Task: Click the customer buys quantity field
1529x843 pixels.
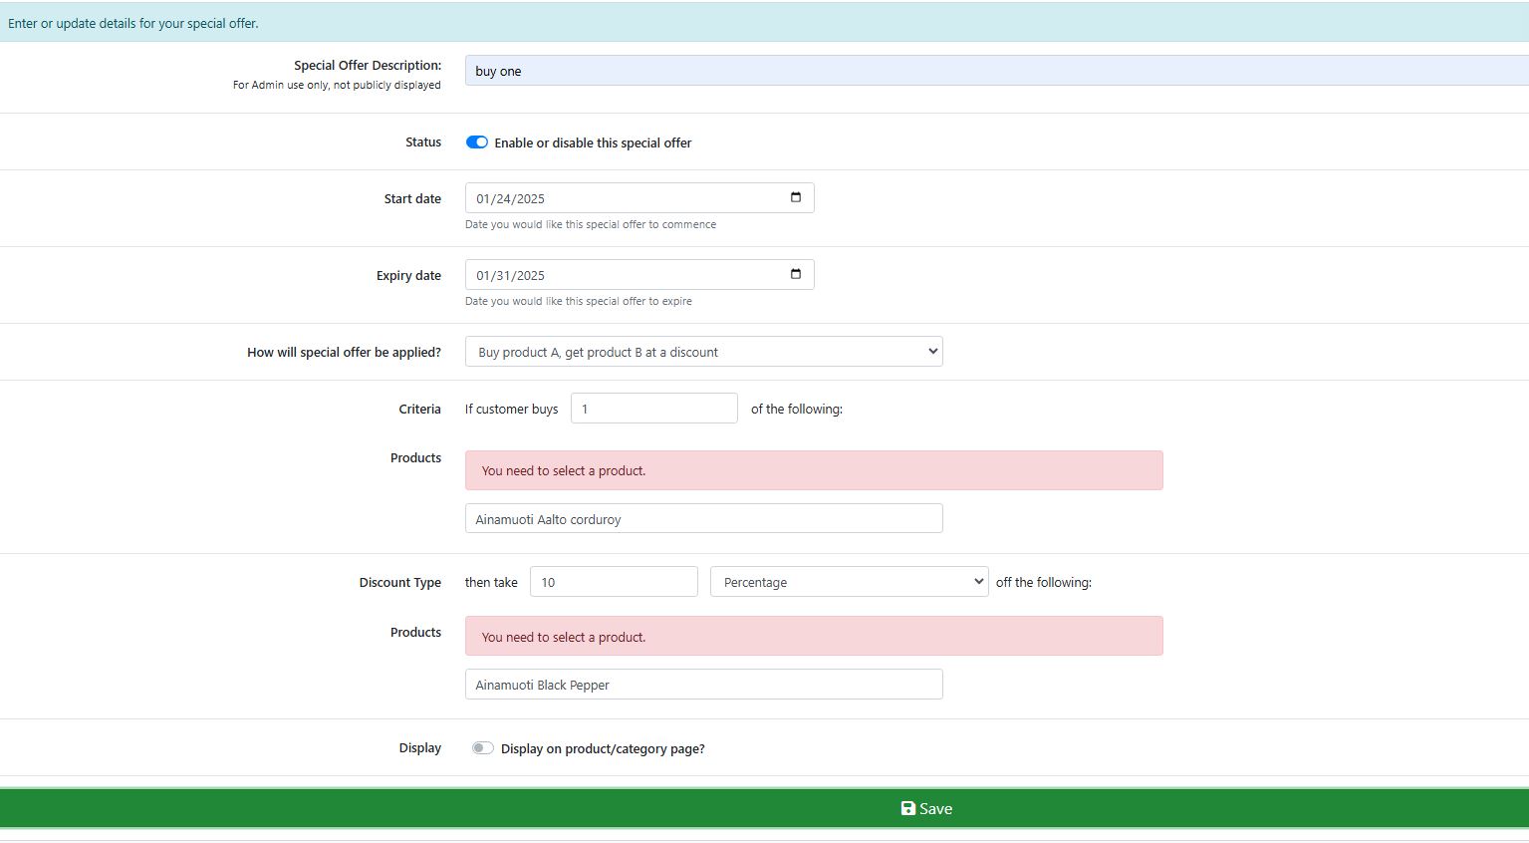Action: (654, 409)
